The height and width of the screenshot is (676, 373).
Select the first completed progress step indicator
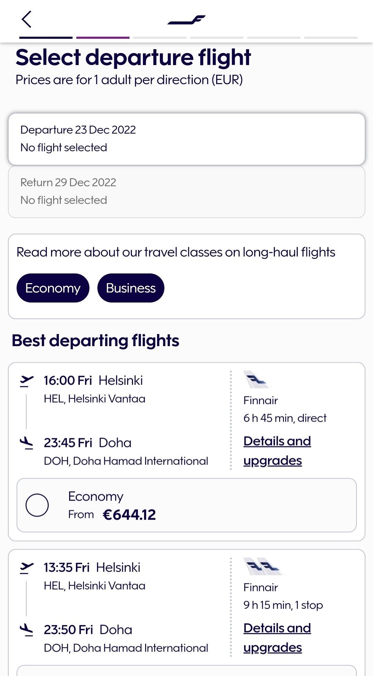click(x=45, y=37)
